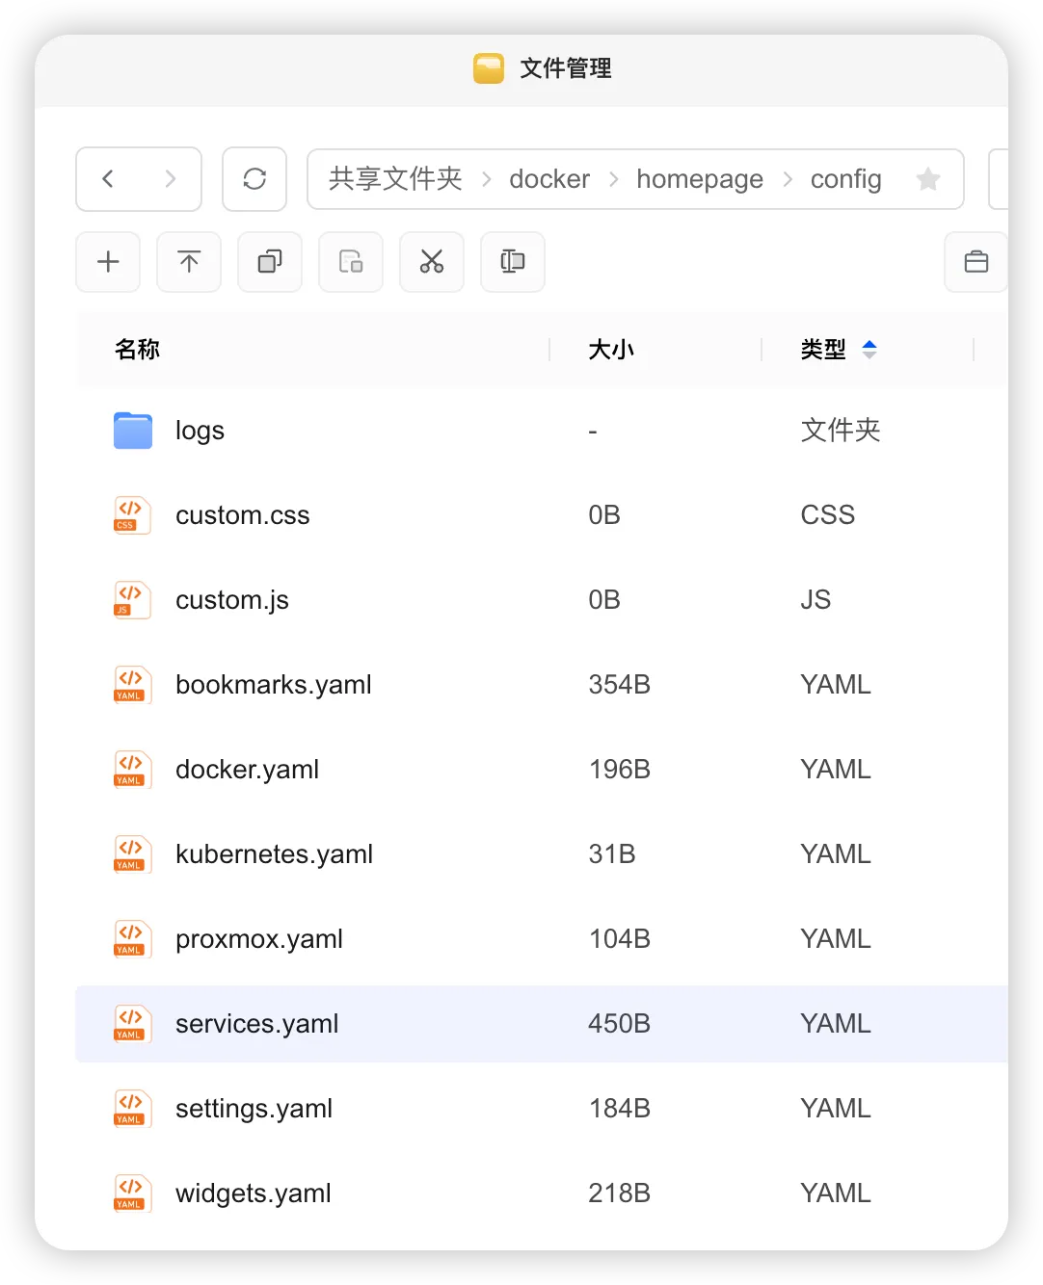1043x1285 pixels.
Task: Select the custom.js file name
Action: 232,600
